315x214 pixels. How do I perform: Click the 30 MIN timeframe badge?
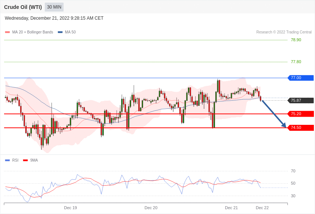pos(54,7)
